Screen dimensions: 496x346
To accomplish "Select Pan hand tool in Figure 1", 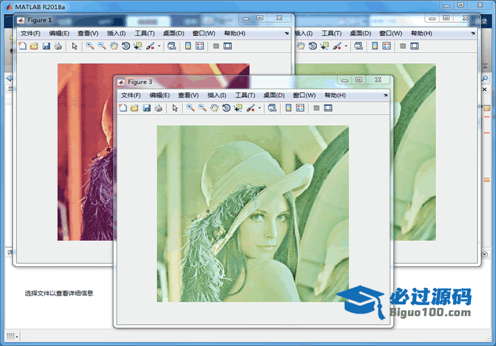I will pos(114,46).
